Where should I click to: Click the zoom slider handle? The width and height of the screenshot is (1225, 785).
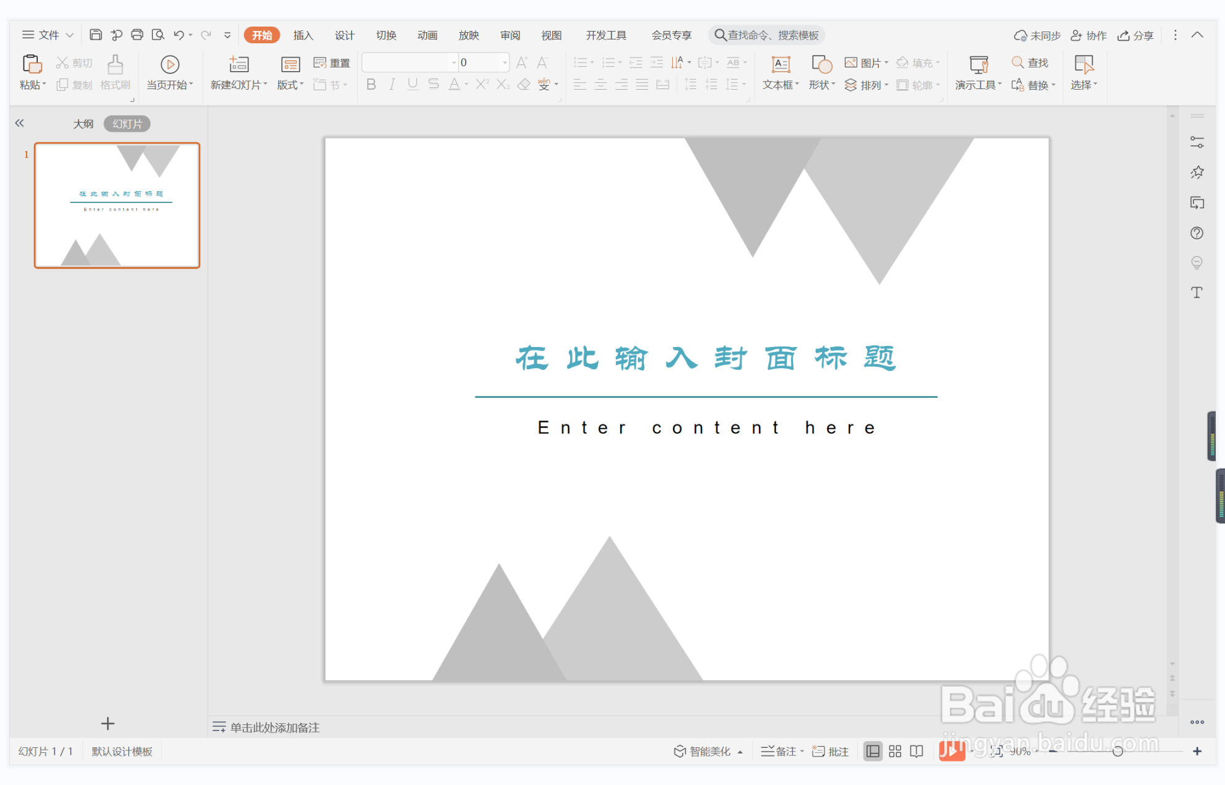[x=1117, y=751]
